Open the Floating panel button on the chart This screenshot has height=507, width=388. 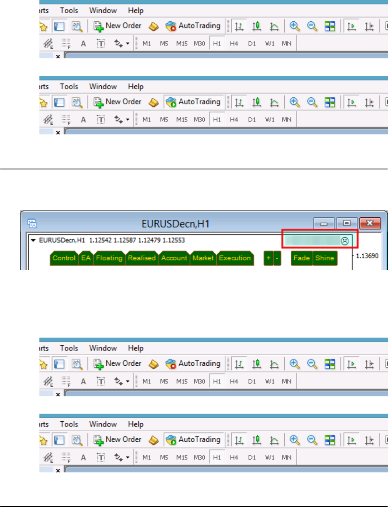pos(109,258)
